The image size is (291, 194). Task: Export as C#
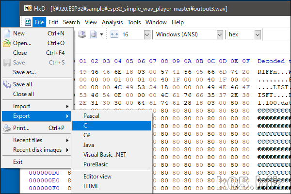pyautogui.click(x=112, y=135)
